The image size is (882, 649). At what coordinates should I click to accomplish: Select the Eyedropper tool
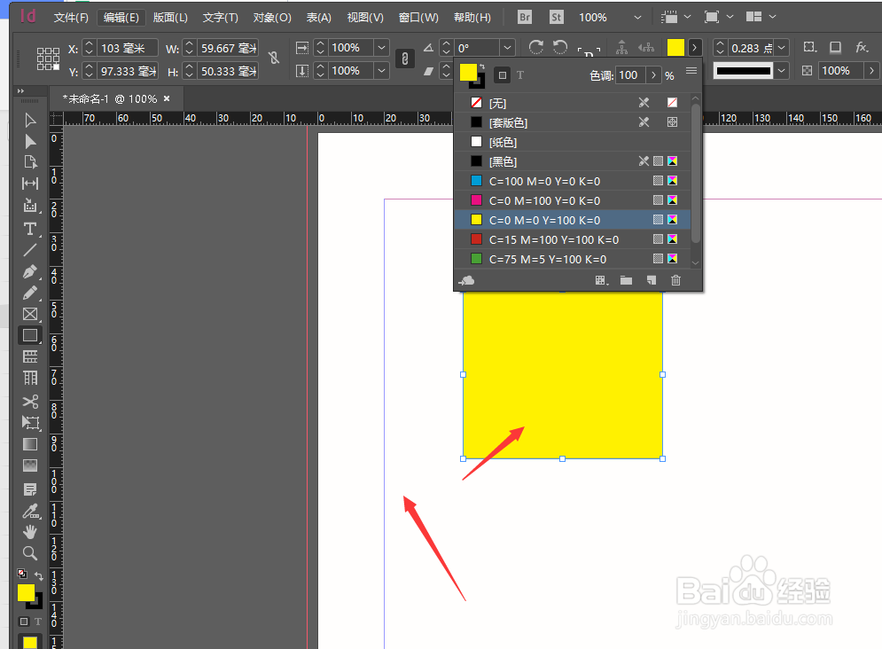tap(30, 512)
